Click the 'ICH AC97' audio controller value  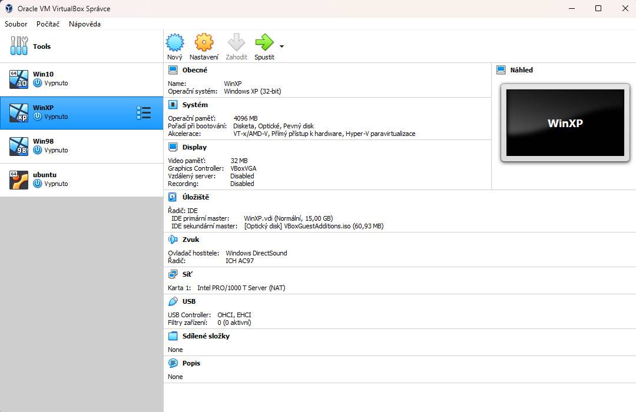pyautogui.click(x=240, y=261)
